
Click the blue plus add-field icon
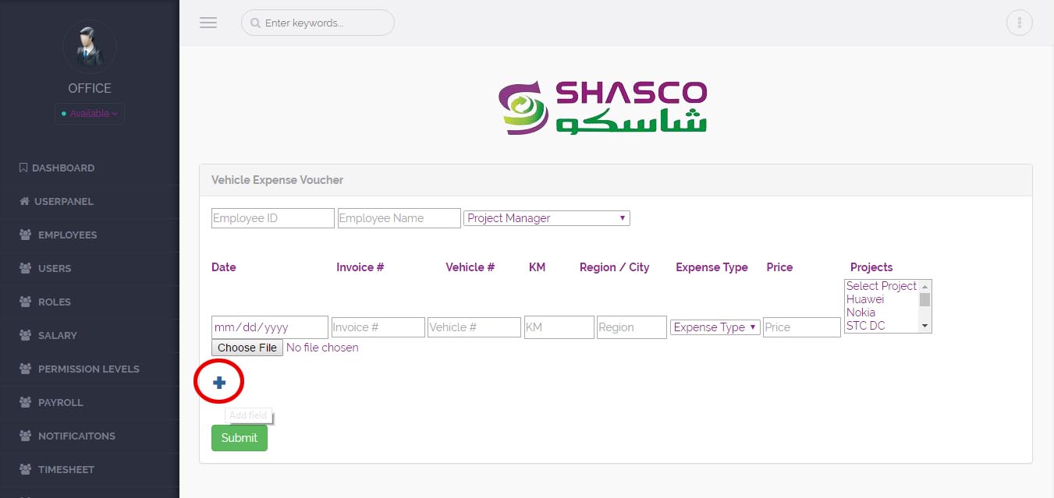pyautogui.click(x=219, y=383)
